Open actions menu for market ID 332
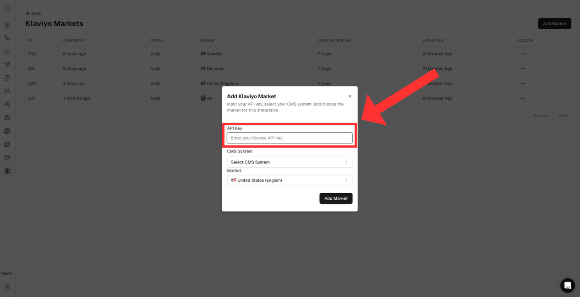The image size is (580, 297). pos(523,54)
